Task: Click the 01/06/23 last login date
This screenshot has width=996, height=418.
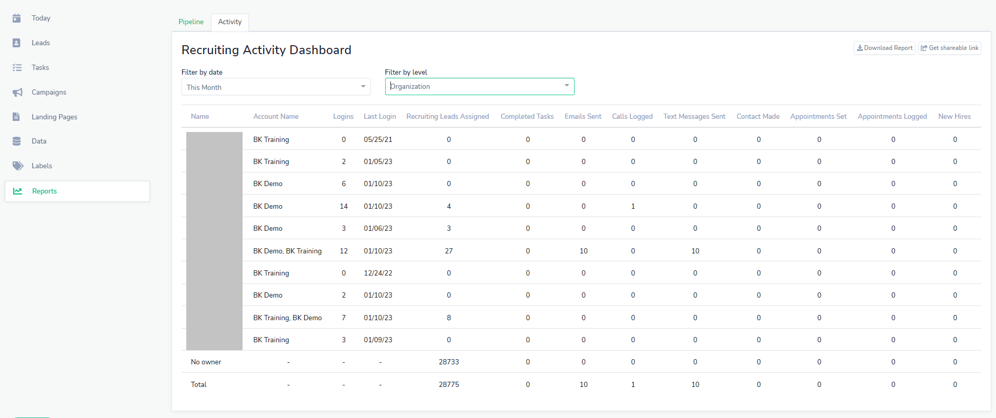Action: pyautogui.click(x=378, y=228)
